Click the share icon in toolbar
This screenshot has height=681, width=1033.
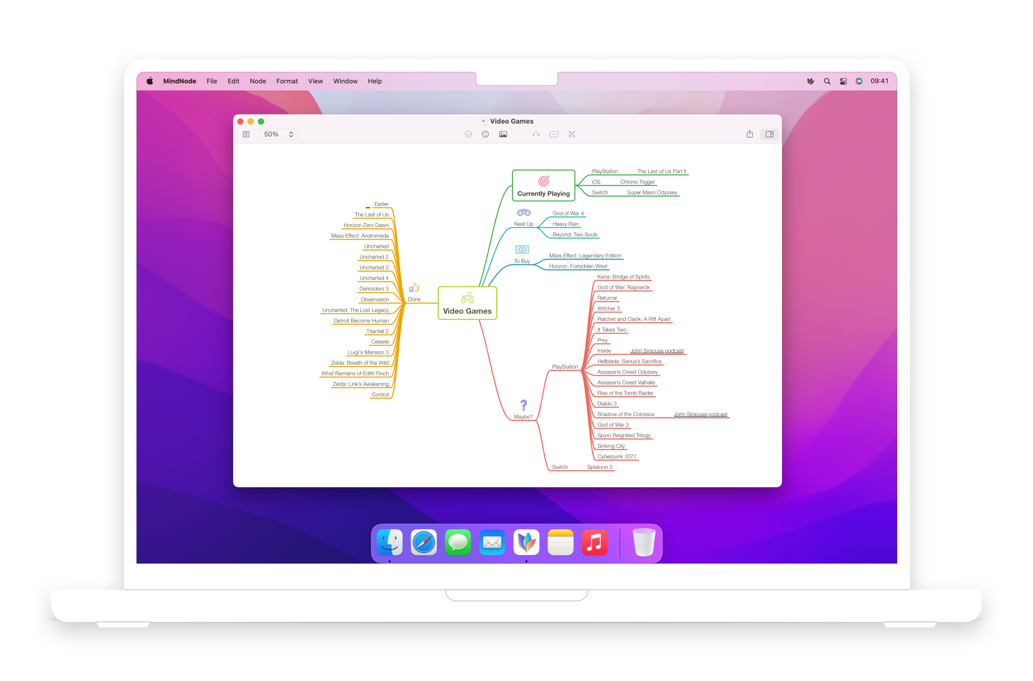749,134
